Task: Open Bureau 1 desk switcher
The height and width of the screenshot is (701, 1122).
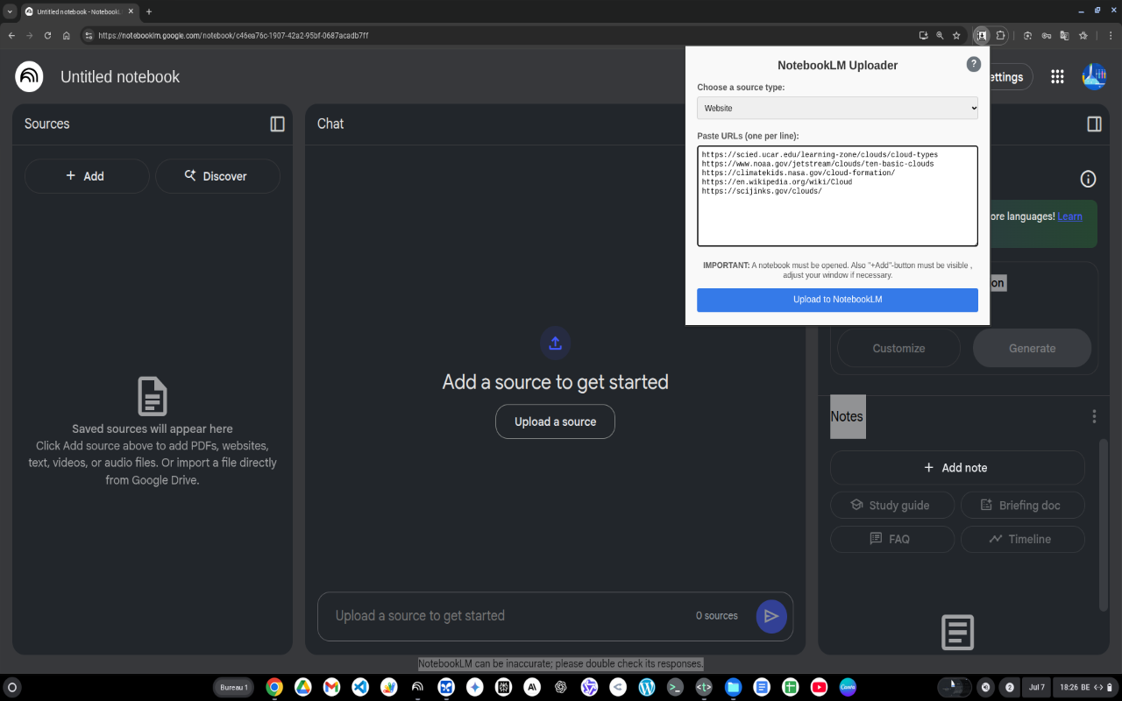Action: pos(233,688)
